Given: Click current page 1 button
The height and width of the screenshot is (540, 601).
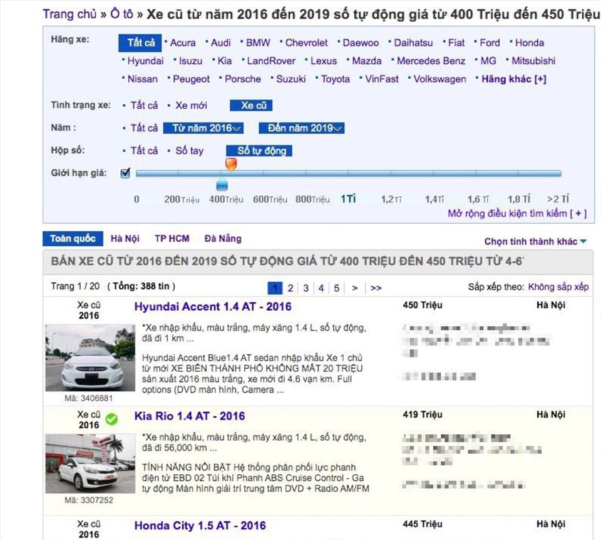Looking at the screenshot, I should 275,287.
